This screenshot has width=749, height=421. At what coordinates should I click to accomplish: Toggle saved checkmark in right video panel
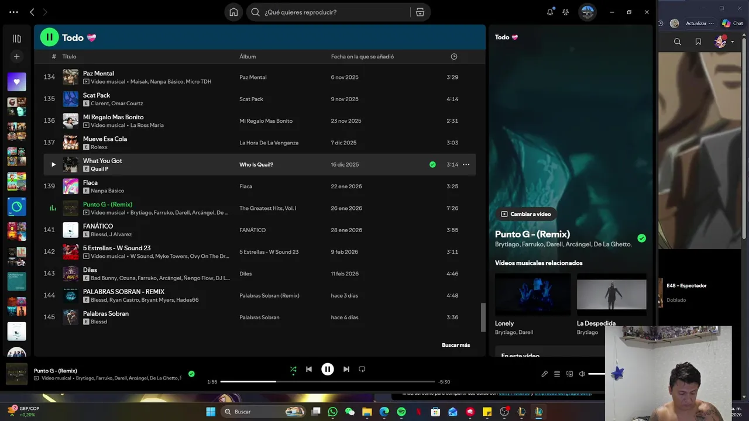(x=642, y=238)
